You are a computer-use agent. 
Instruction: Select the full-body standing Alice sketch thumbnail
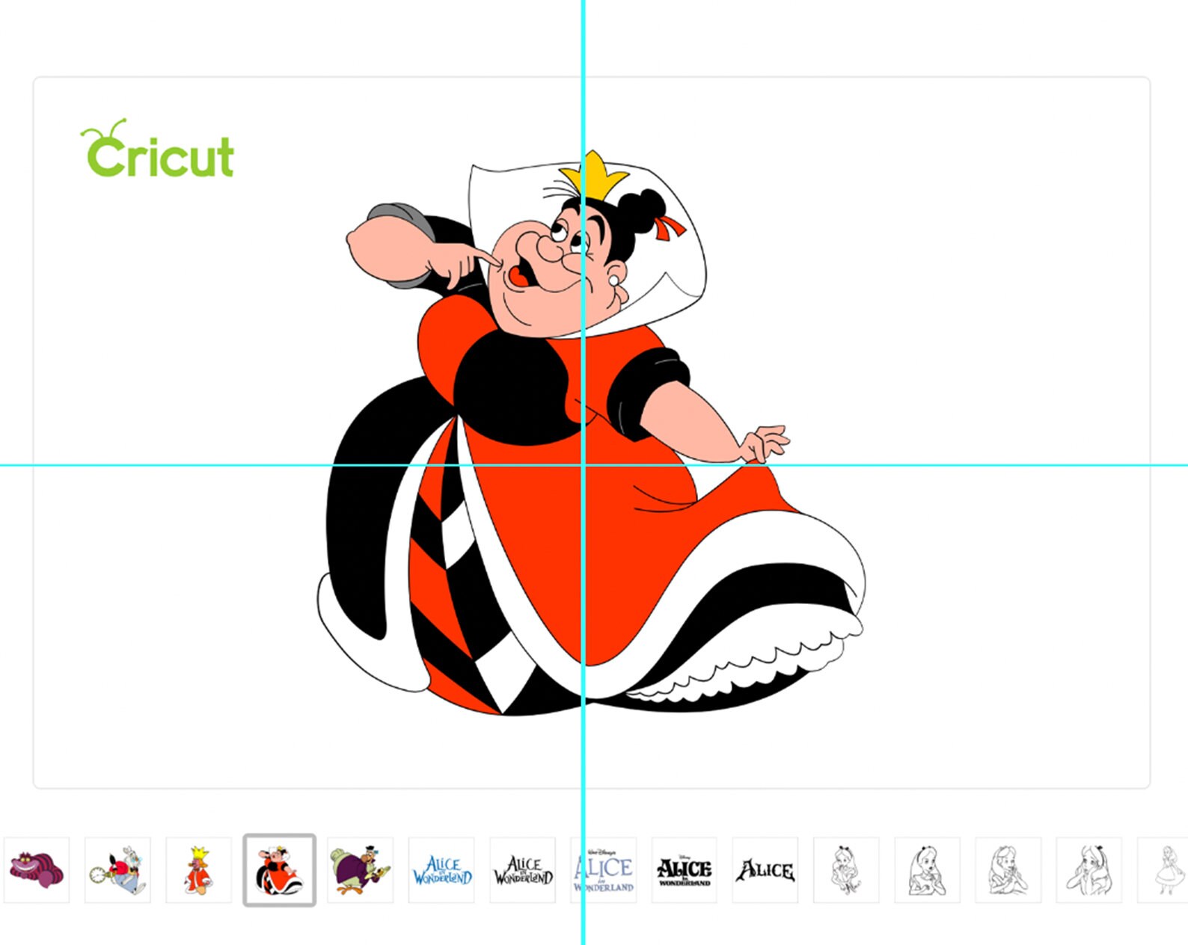[1163, 870]
